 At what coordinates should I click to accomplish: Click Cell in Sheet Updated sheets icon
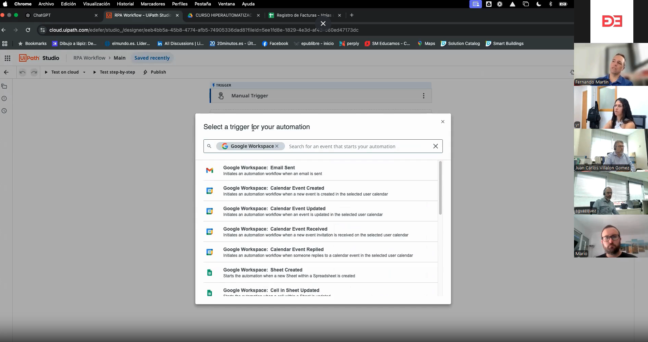click(x=210, y=293)
